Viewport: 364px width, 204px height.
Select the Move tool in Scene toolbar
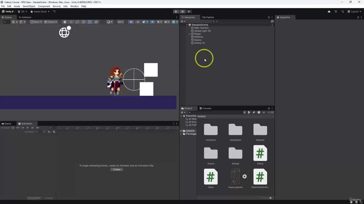pos(71,22)
